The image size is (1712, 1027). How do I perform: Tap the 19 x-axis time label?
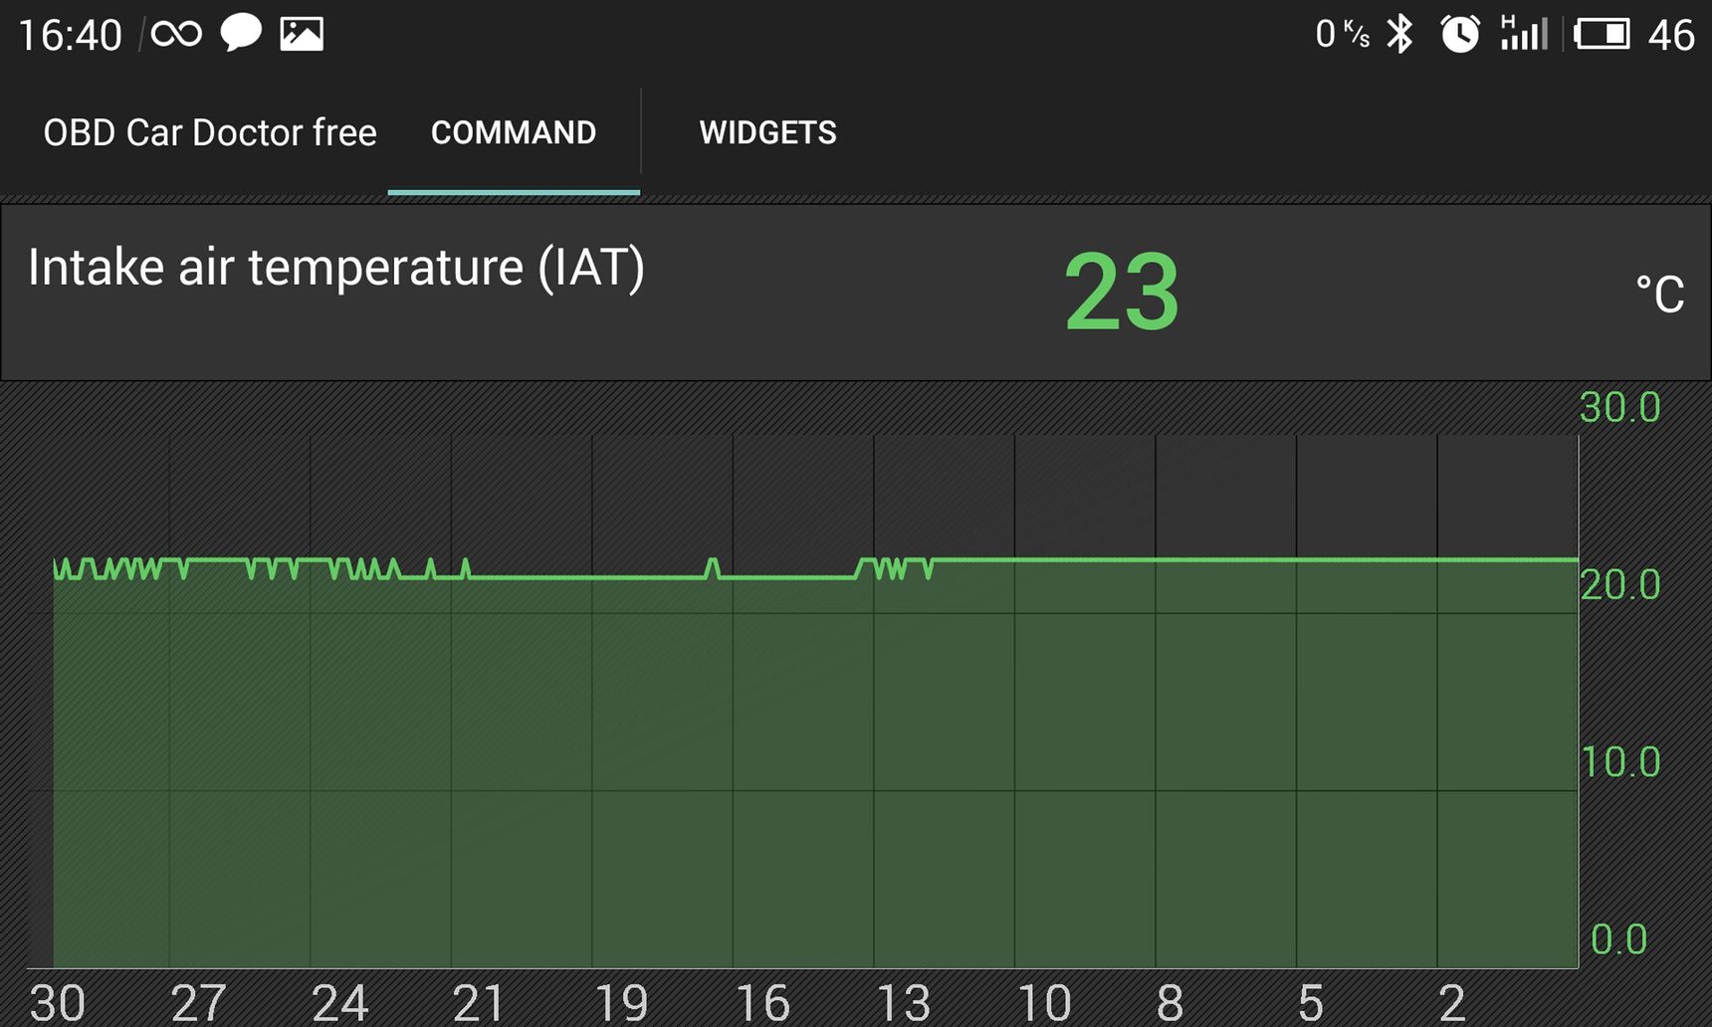[621, 1003]
